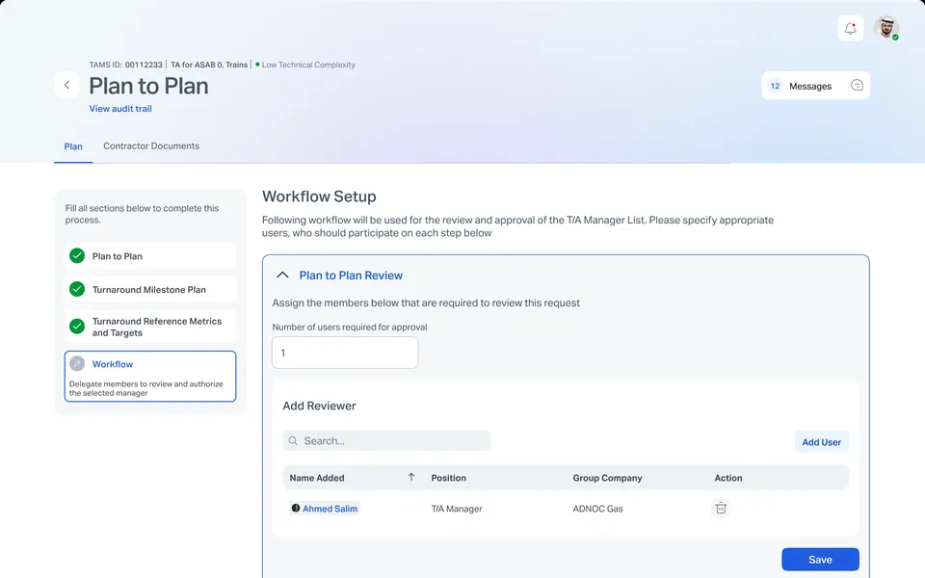Focus the reviewer Search field

tap(386, 440)
